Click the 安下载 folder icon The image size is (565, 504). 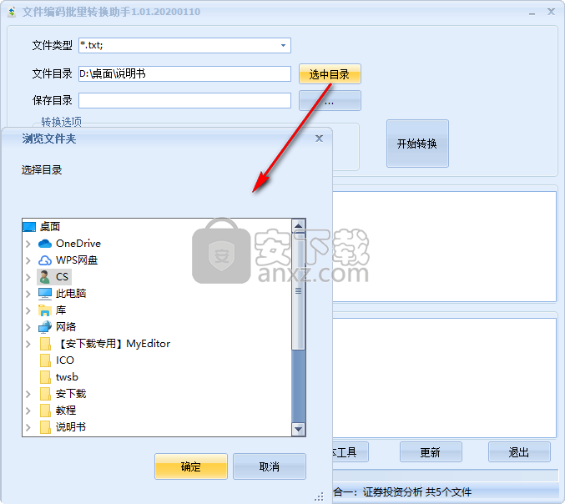pos(45,394)
